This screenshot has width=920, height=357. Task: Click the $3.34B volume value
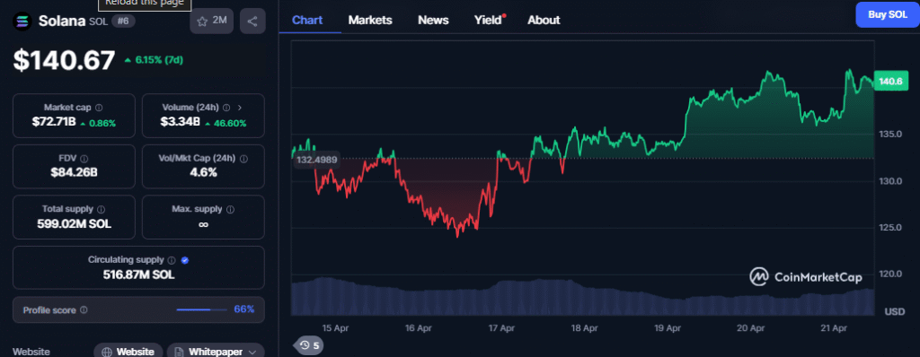(x=180, y=123)
